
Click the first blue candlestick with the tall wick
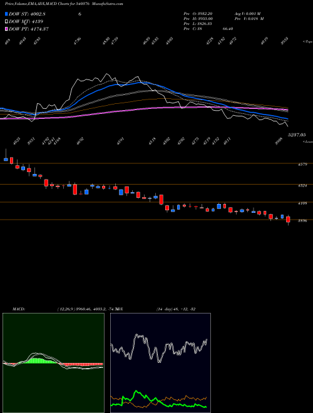coord(6,155)
